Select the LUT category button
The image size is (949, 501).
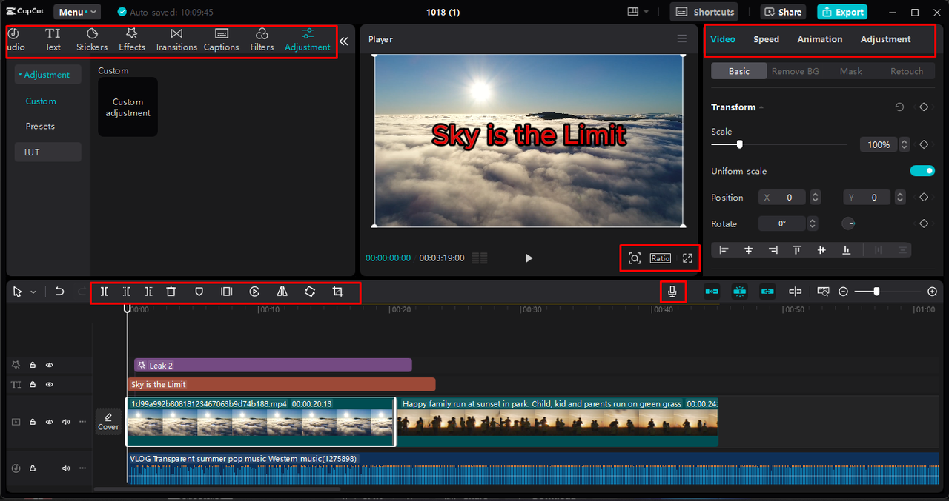click(x=47, y=152)
